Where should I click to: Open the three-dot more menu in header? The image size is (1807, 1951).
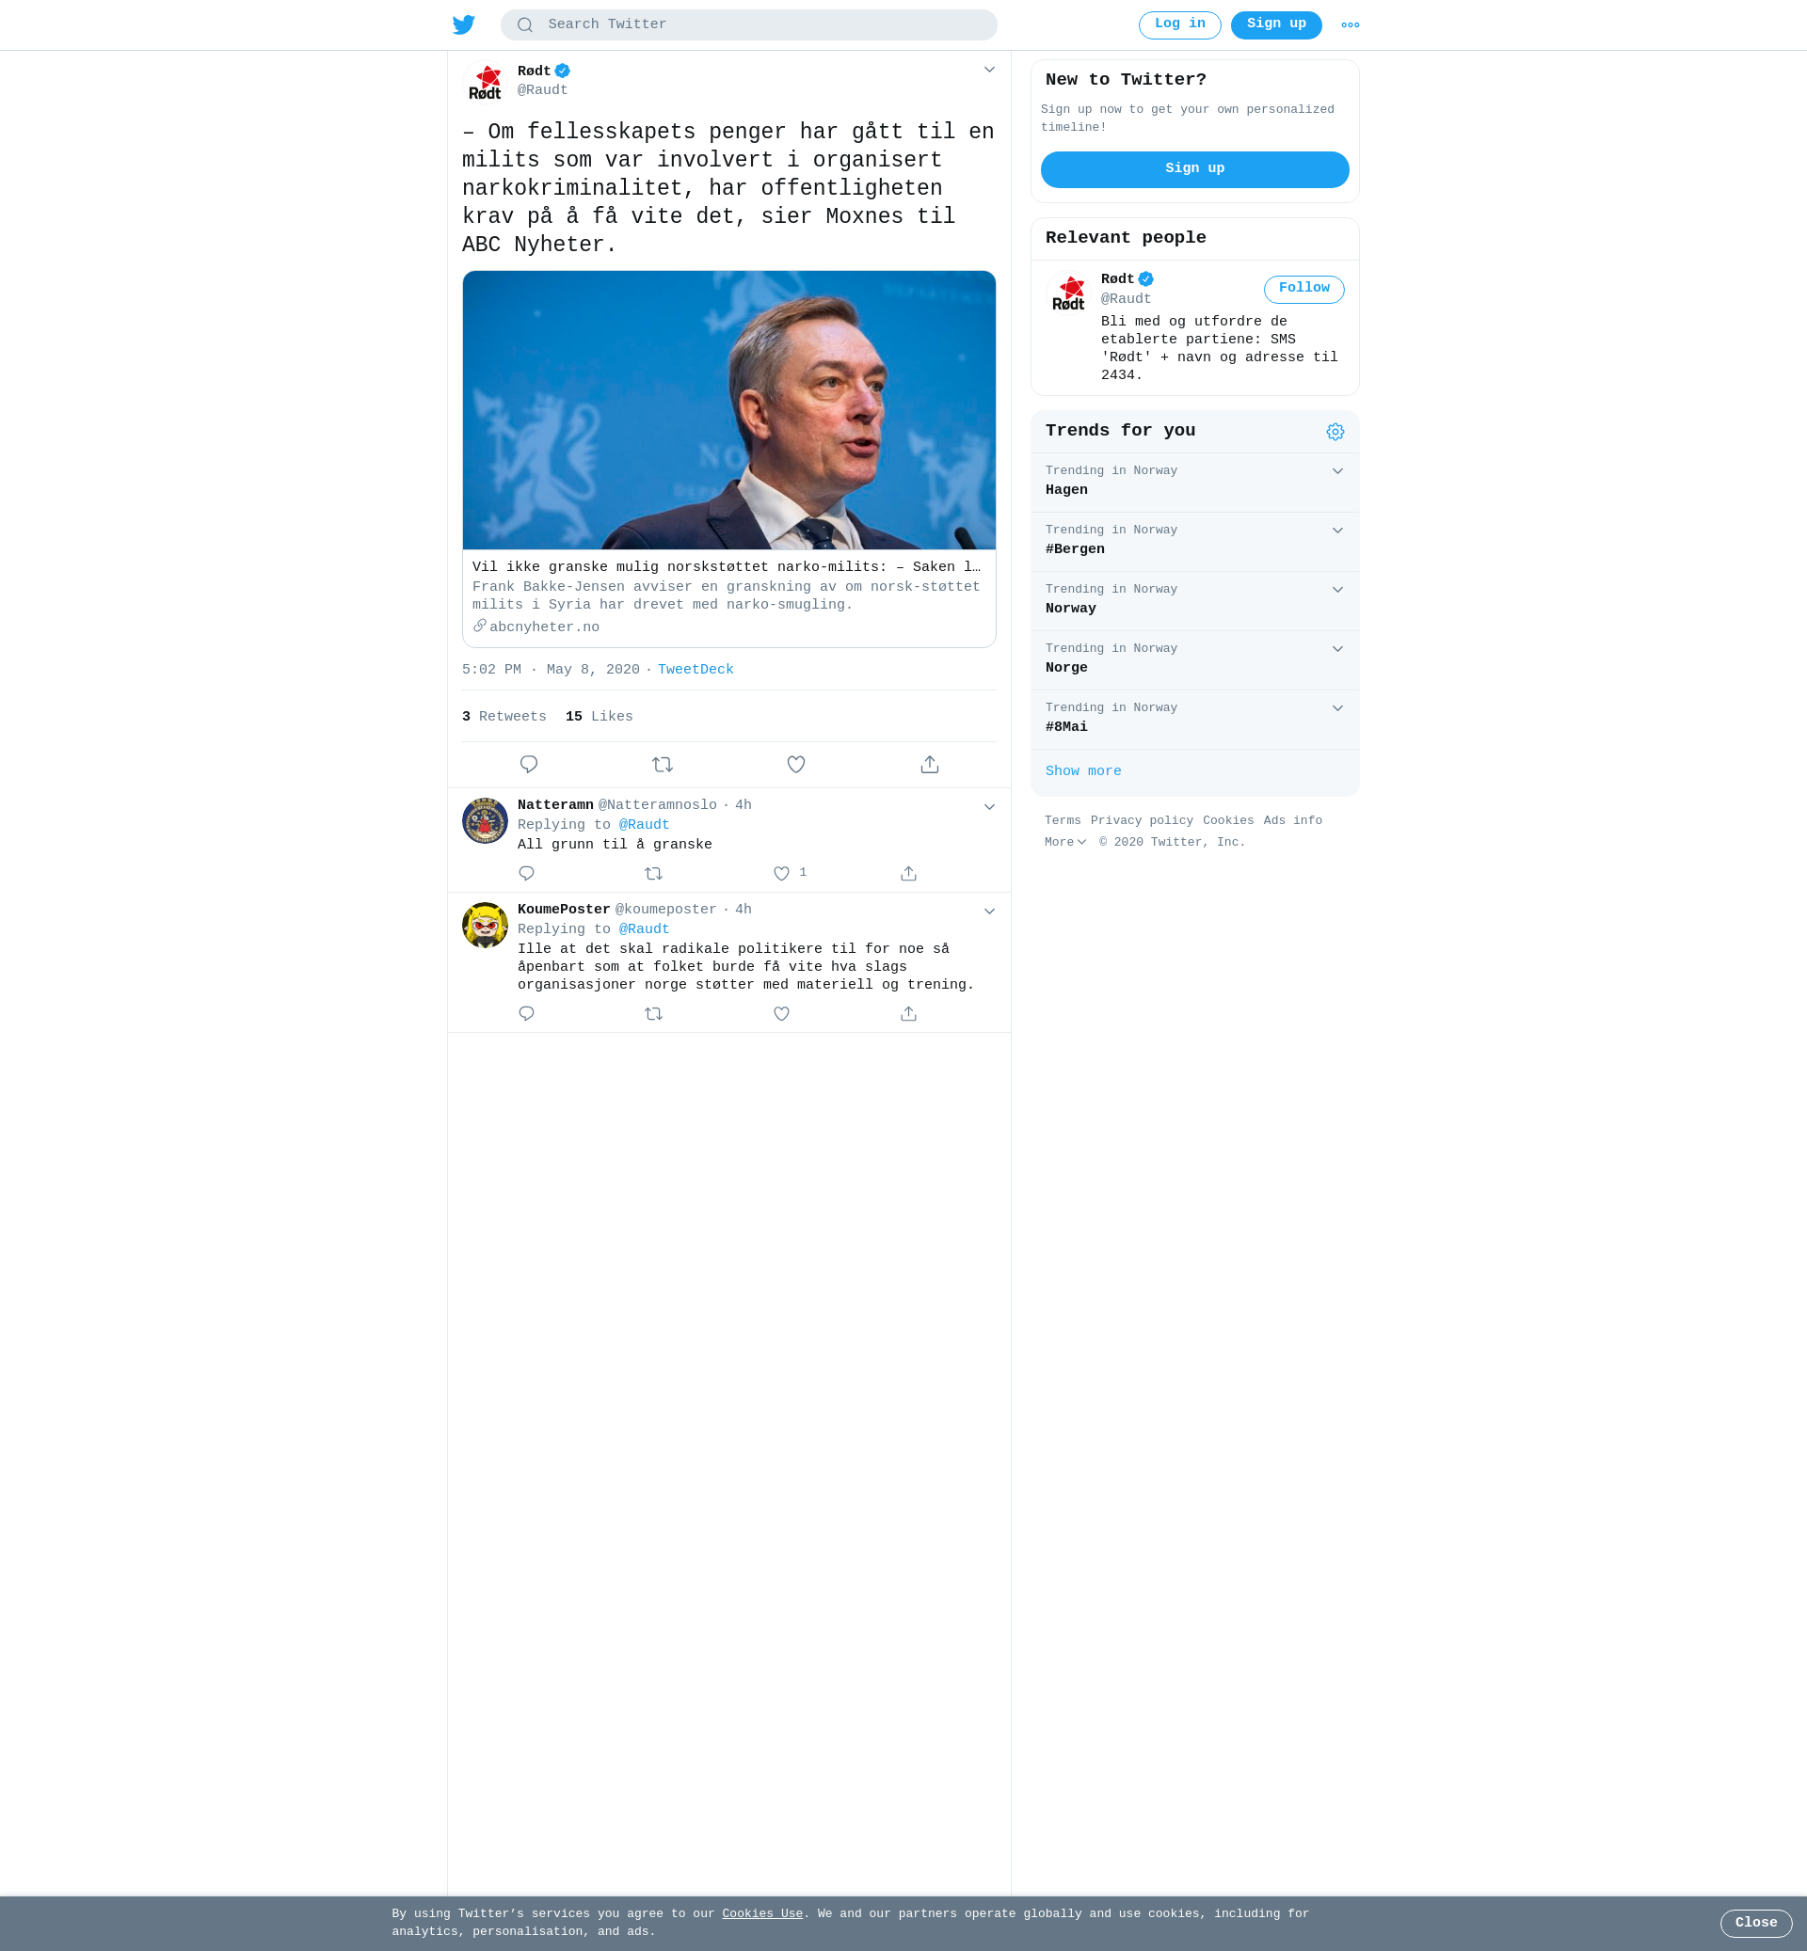tap(1351, 24)
